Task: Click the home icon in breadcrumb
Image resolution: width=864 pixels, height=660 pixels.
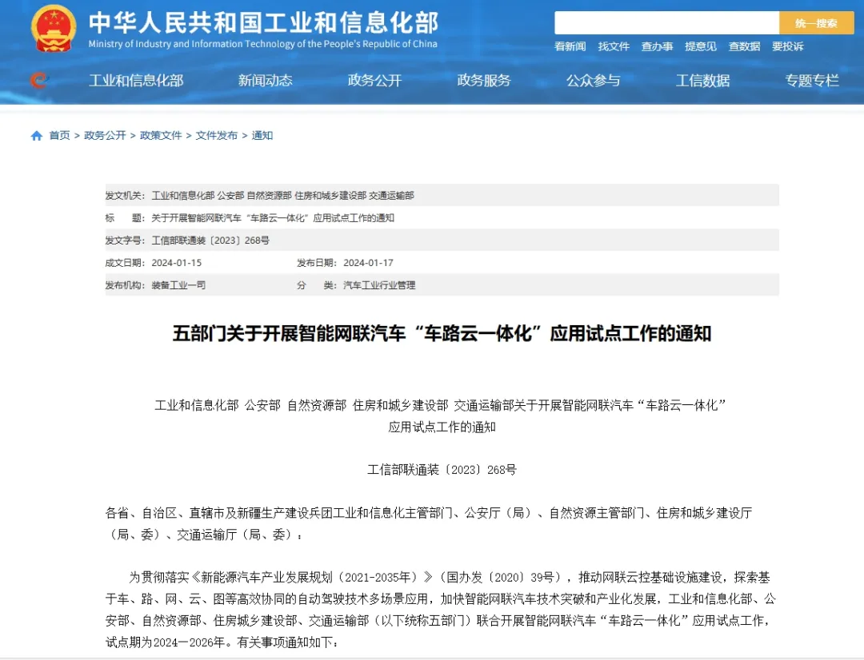Action: [x=36, y=136]
